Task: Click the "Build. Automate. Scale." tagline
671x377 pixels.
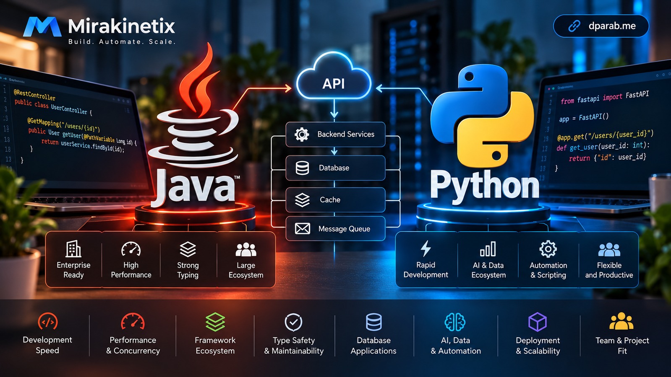Action: click(122, 41)
